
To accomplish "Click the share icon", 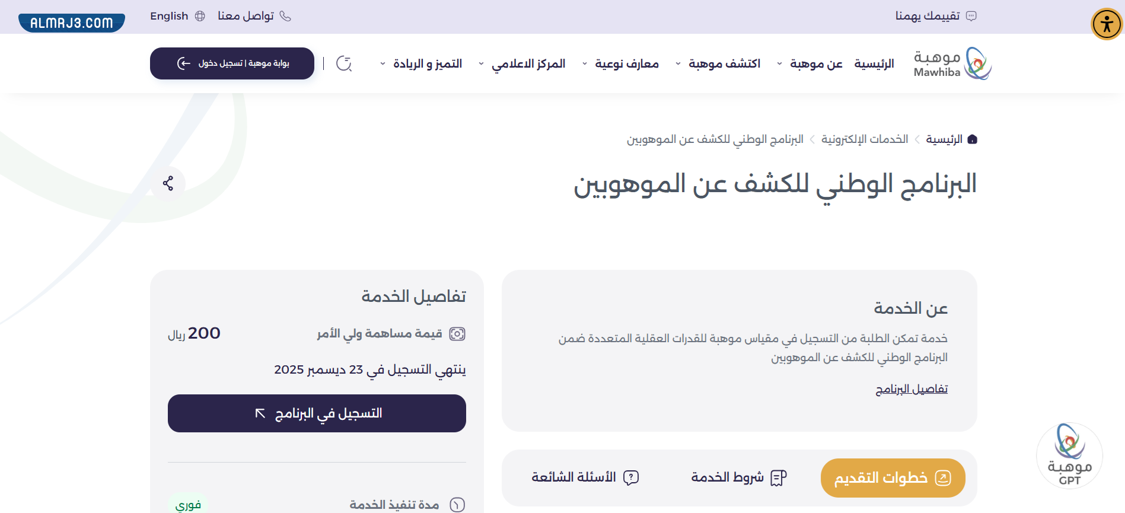I will [168, 183].
